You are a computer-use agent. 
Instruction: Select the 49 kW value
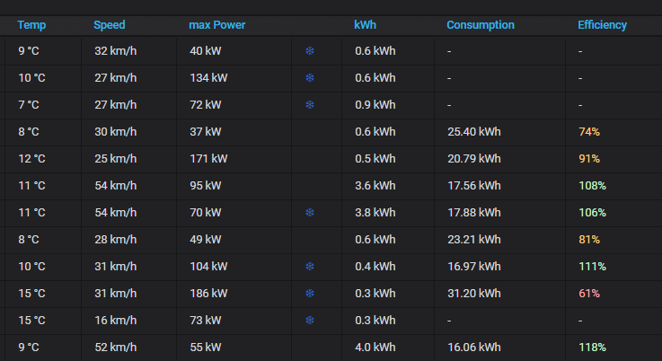[205, 240]
